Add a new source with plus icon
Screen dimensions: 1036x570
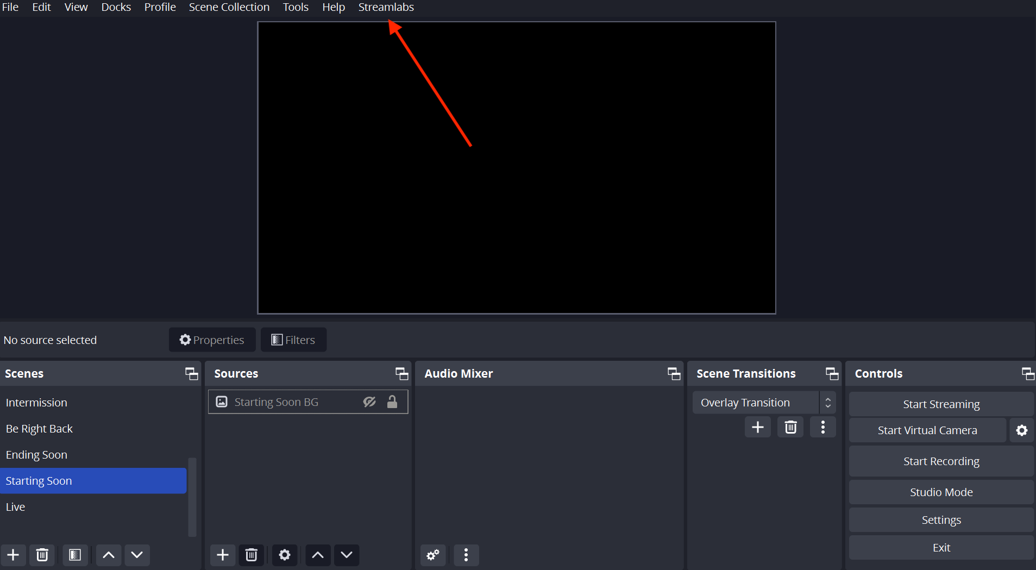tap(223, 555)
